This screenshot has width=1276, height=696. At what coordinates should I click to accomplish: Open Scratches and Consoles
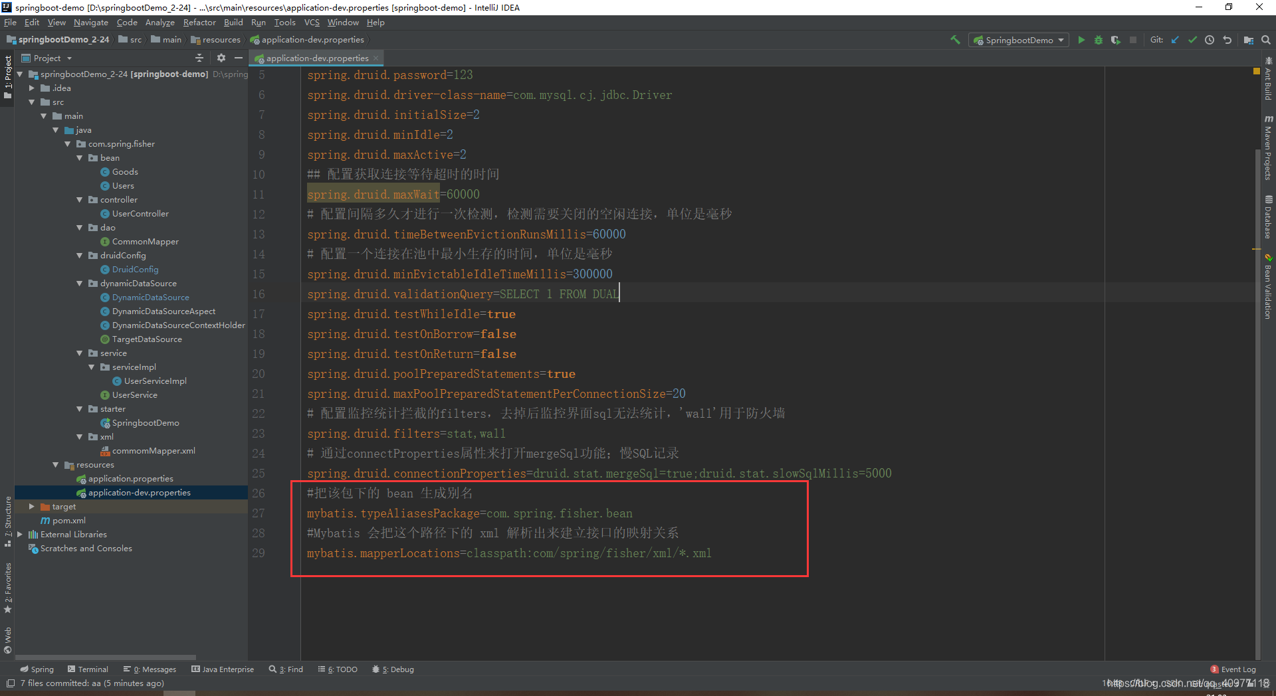click(x=86, y=549)
